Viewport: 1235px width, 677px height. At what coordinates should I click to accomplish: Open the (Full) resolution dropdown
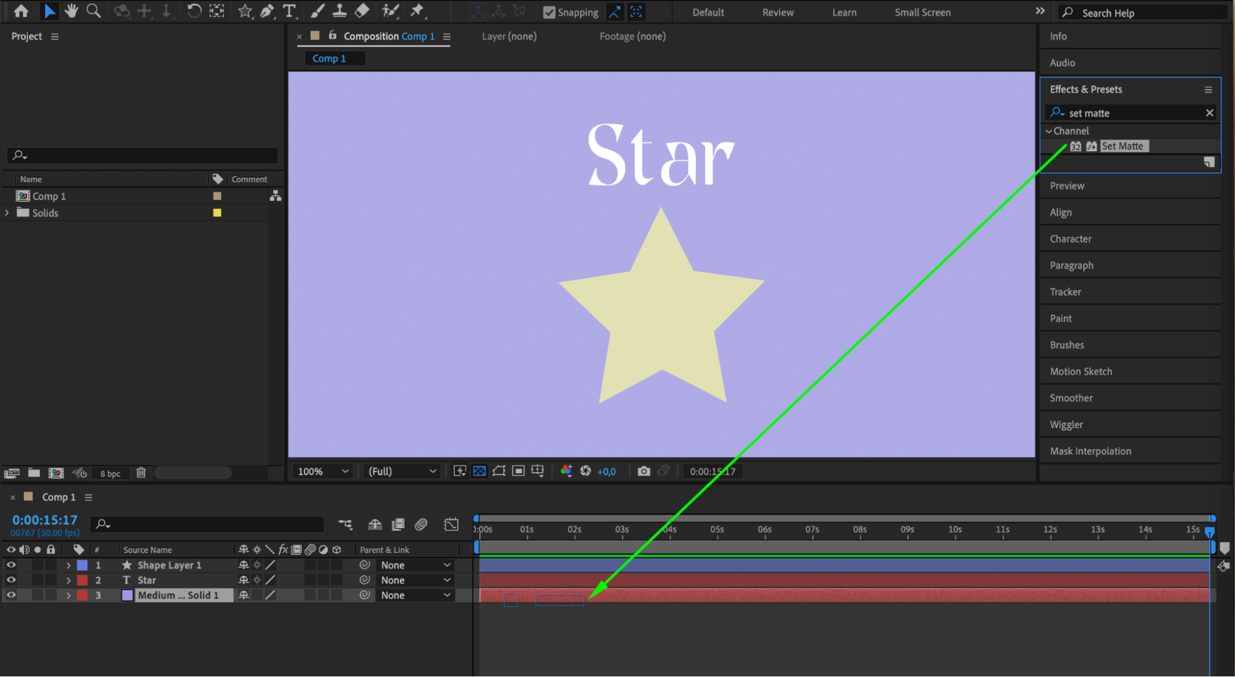[402, 471]
